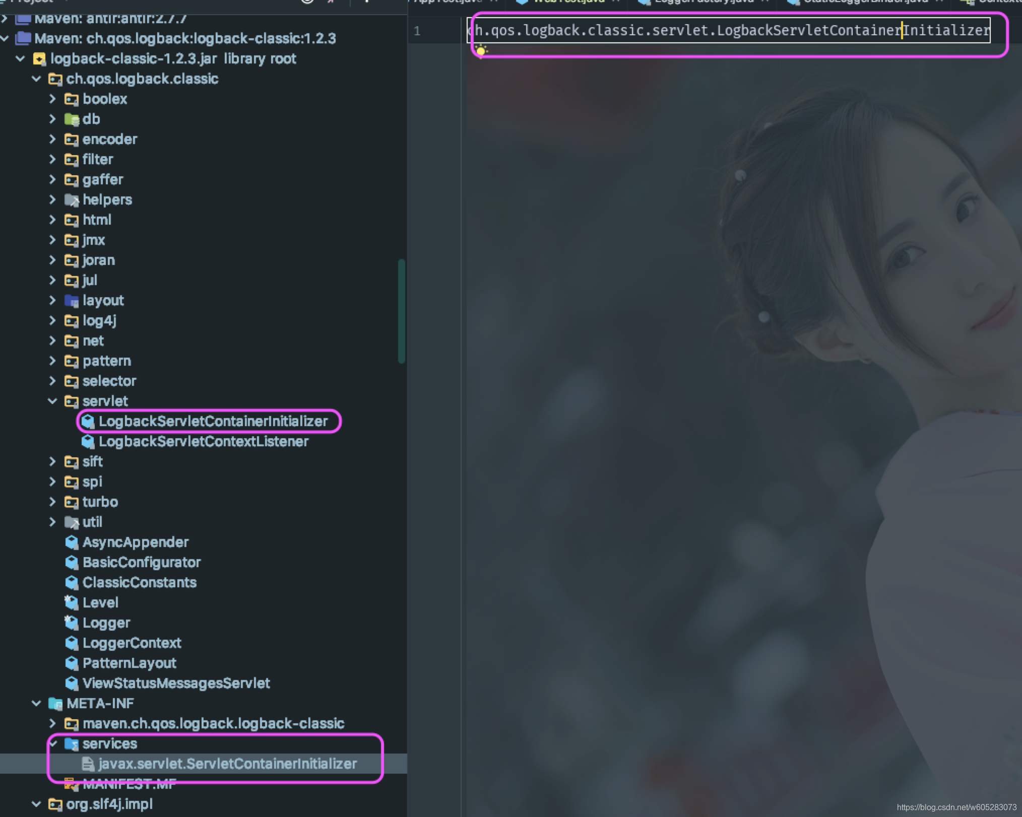Open ViewStatusMessagesServlet class
This screenshot has height=817, width=1022.
[176, 684]
